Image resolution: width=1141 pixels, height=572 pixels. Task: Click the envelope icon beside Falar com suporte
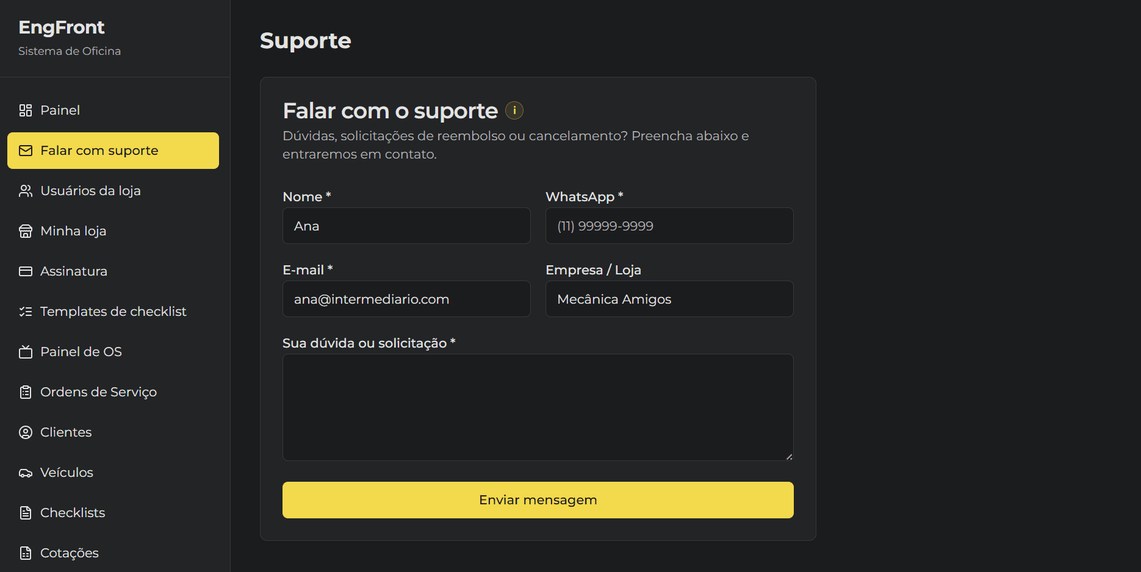pyautogui.click(x=25, y=150)
